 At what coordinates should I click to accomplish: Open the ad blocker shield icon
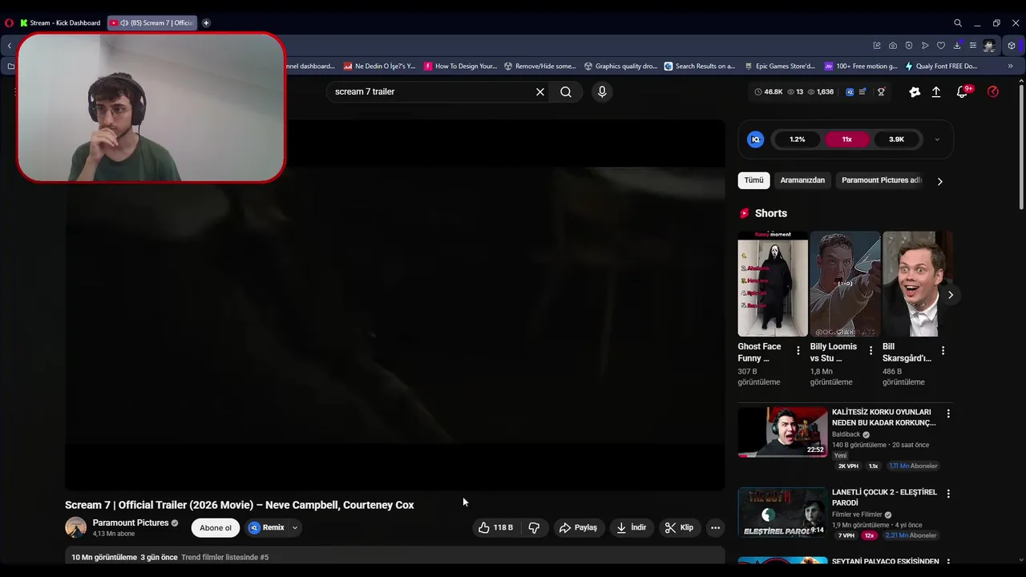[x=909, y=46]
